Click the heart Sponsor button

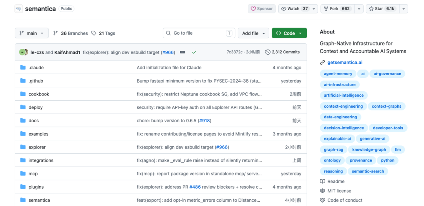pyautogui.click(x=262, y=9)
